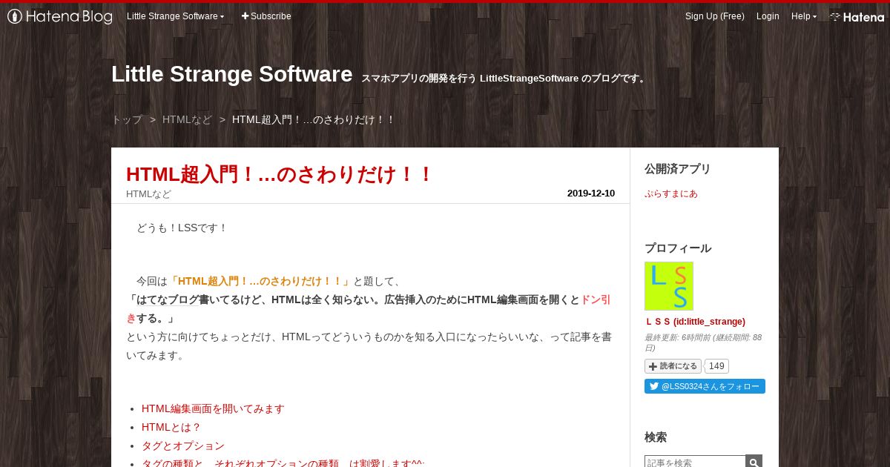Image resolution: width=890 pixels, height=467 pixels.
Task: Click the HTMLなど category under the title
Action: pyautogui.click(x=148, y=194)
